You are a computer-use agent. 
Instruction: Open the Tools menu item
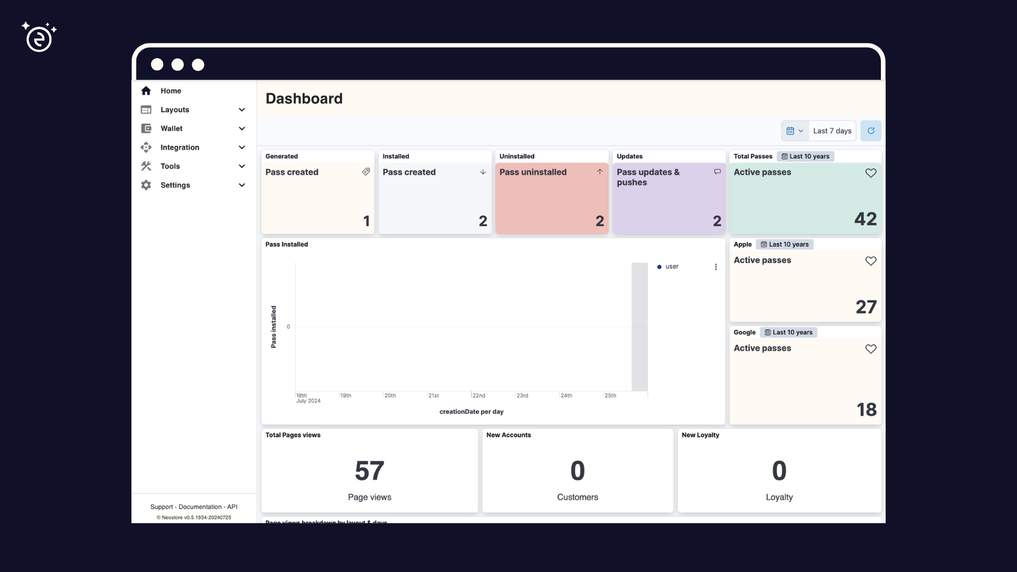click(170, 166)
